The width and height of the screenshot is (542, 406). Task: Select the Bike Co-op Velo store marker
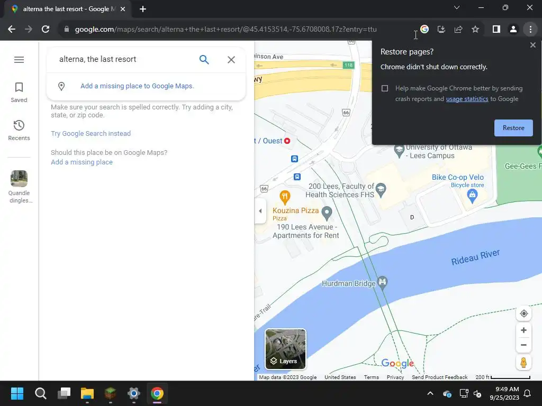472,197
